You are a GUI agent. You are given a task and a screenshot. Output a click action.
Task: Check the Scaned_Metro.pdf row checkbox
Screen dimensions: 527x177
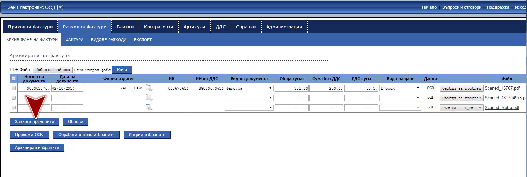[14, 107]
